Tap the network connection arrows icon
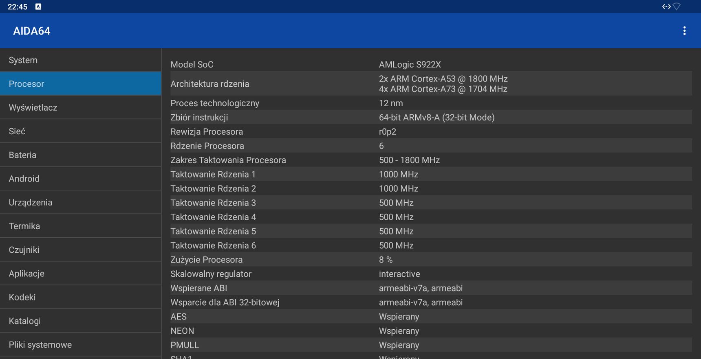The width and height of the screenshot is (701, 359). tap(666, 7)
